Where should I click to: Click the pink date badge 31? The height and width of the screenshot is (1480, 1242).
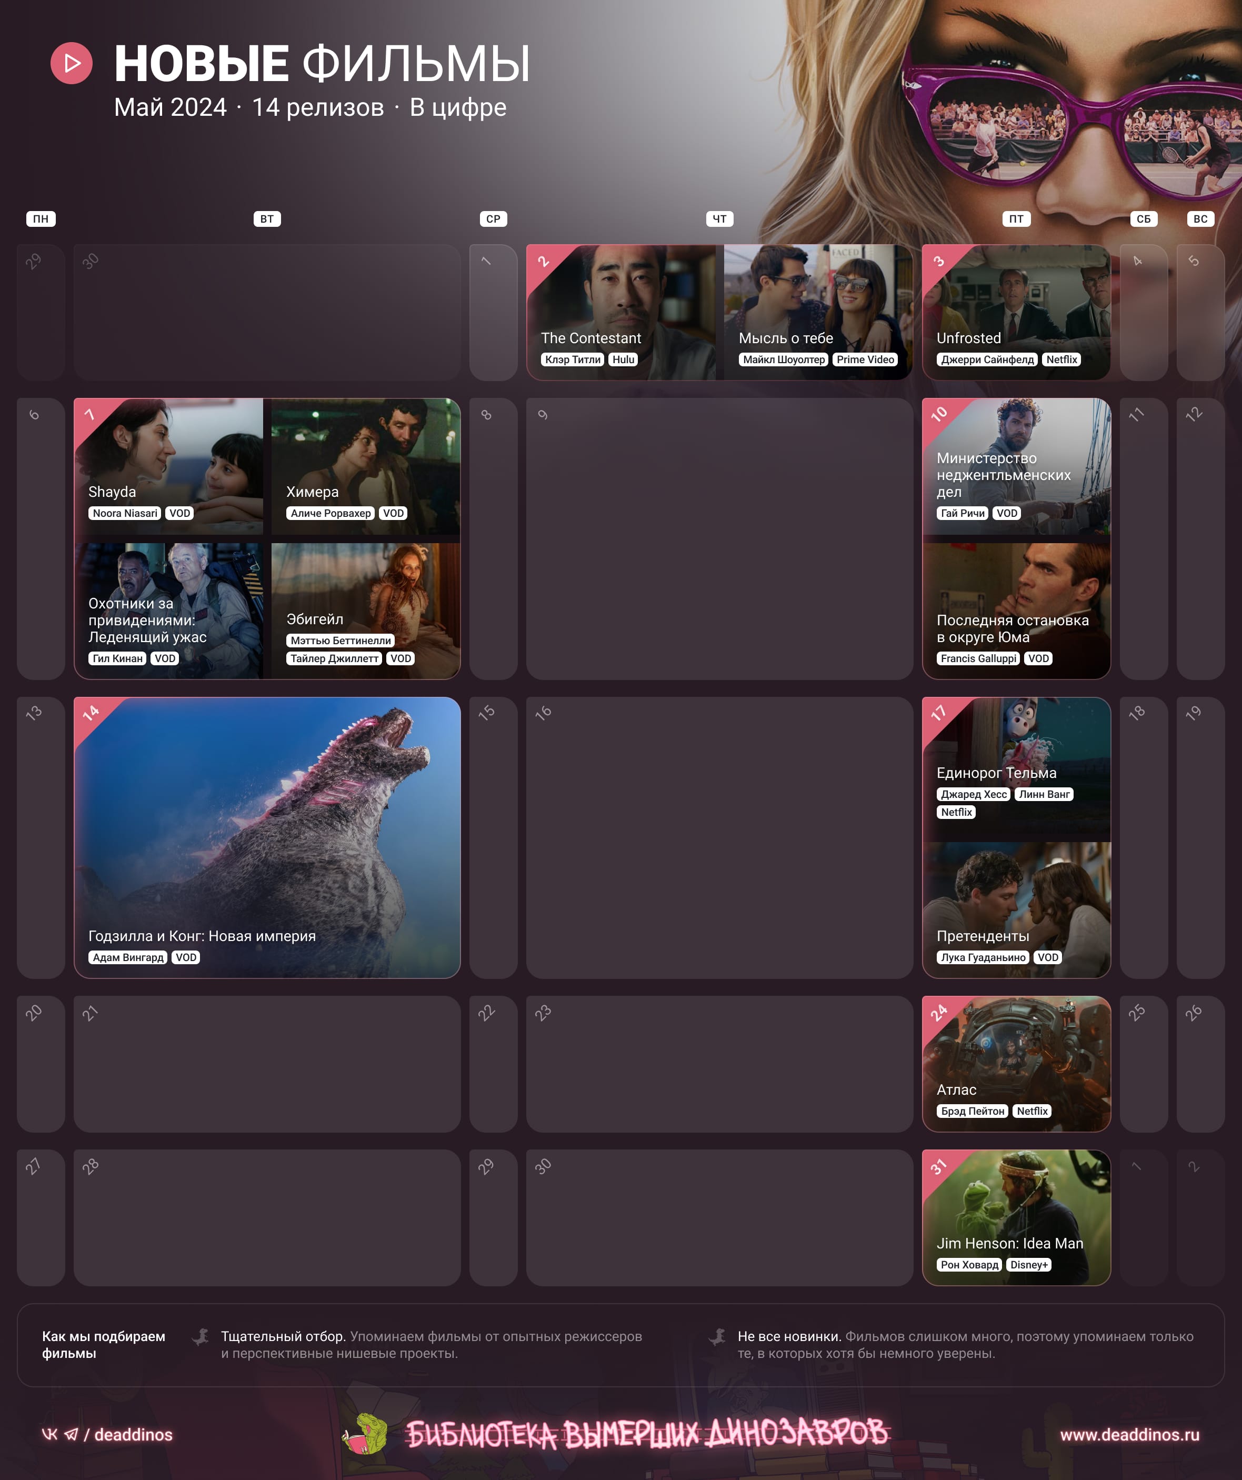[939, 1166]
